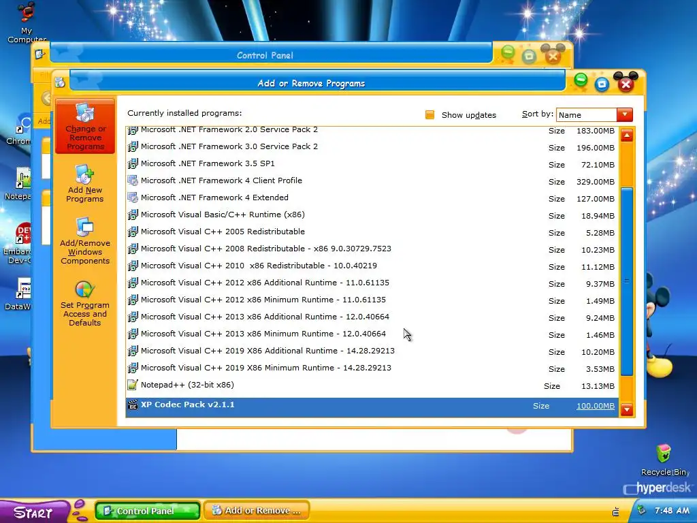Click the 329.00MB size value
This screenshot has height=523, width=697.
click(x=595, y=182)
